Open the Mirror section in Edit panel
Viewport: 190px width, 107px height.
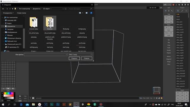tap(169, 56)
